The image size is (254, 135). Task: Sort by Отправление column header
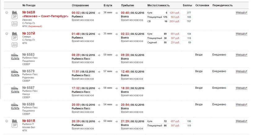click(x=80, y=6)
